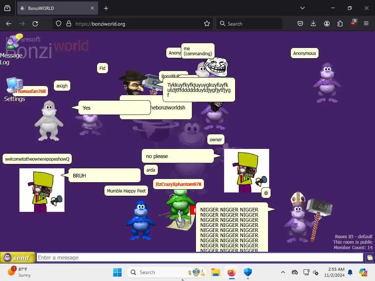Image resolution: width=375 pixels, height=281 pixels.
Task: Open the clock showing 2:55 AM
Action: click(x=334, y=272)
